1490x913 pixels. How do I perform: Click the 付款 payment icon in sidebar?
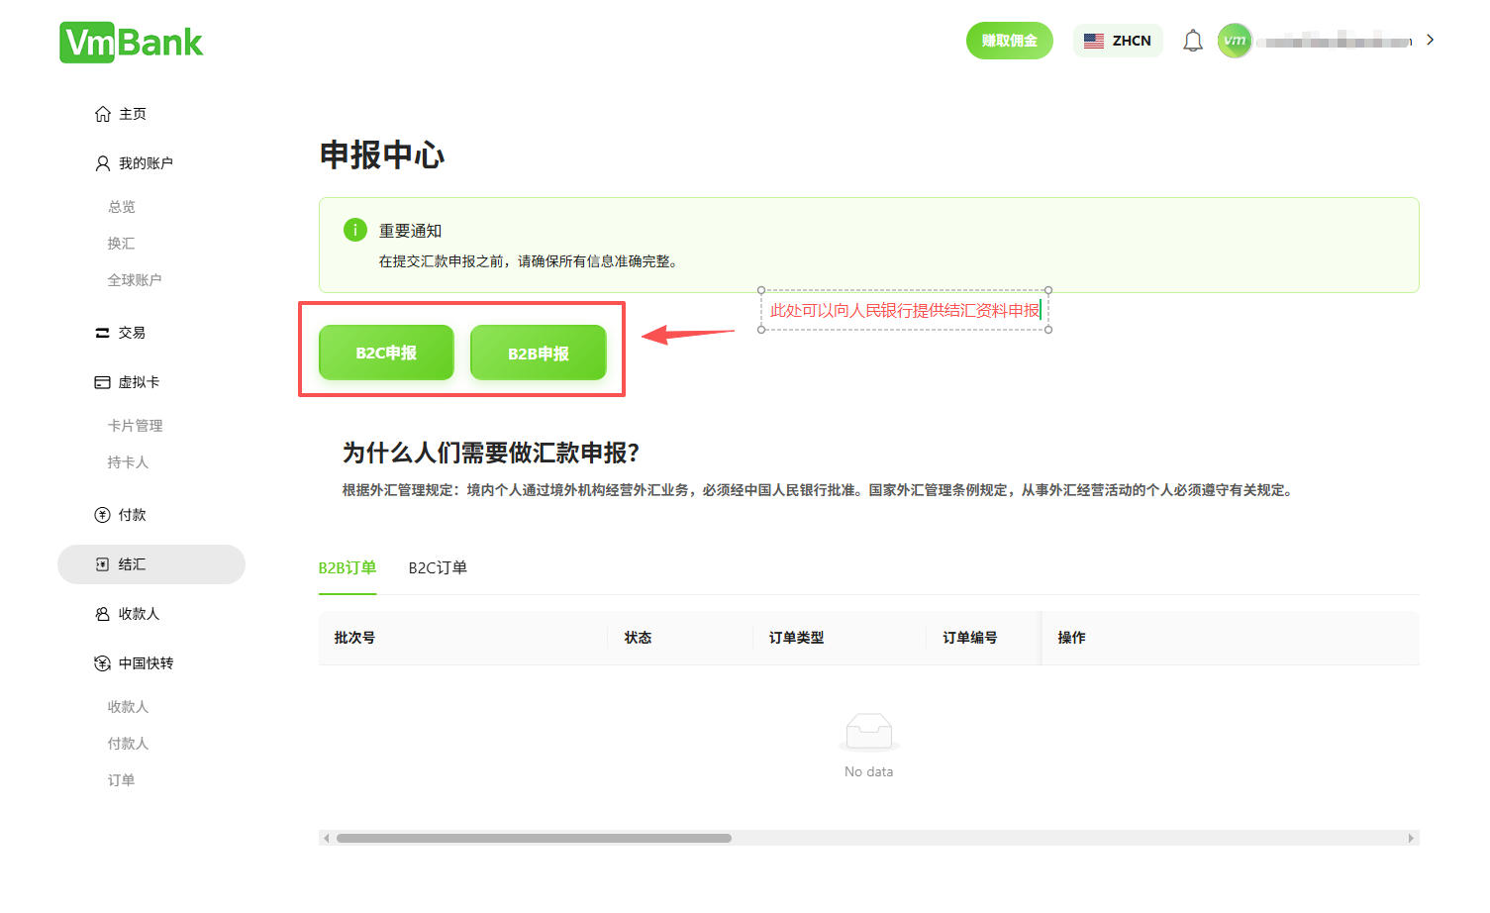point(103,514)
